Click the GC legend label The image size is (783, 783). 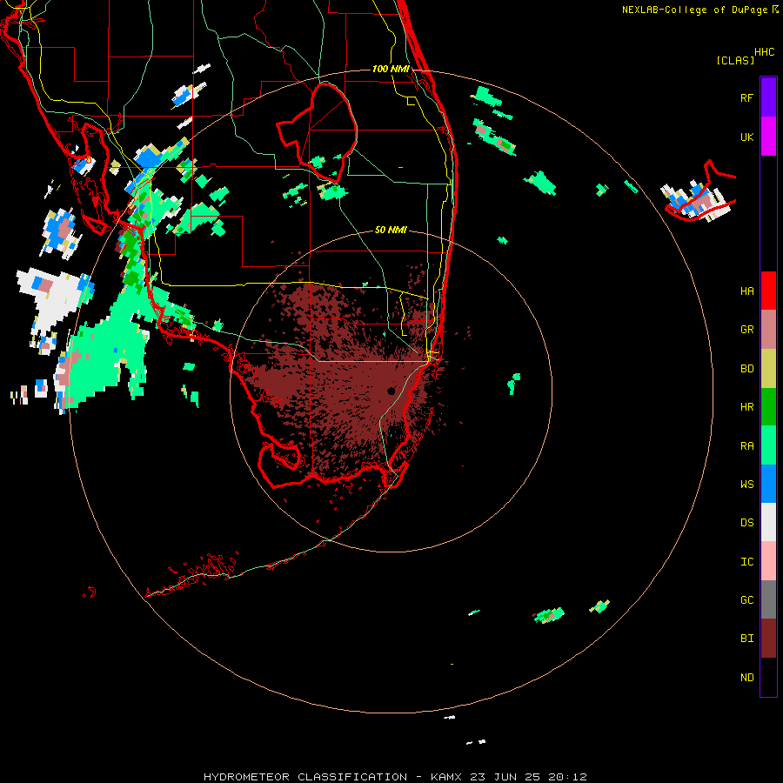pos(746,599)
